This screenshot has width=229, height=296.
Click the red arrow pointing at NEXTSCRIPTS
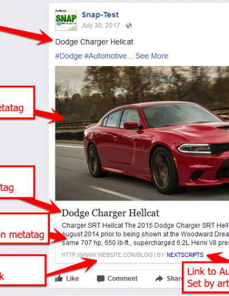218,257
